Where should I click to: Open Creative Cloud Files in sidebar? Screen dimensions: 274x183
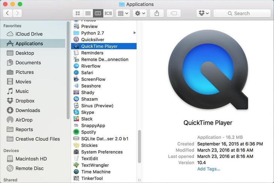tap(33, 139)
